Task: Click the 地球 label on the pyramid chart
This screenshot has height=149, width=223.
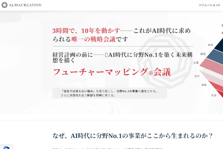Action: point(210,45)
